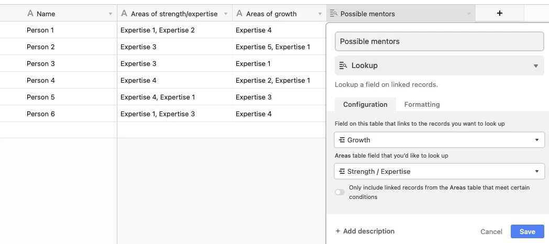Image resolution: width=549 pixels, height=244 pixels.
Task: Open the Name column header menu arrow
Action: [110, 14]
